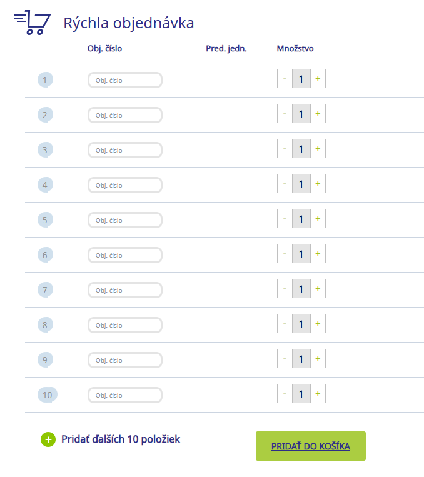
Task: Click the order number input in row 2
Action: tap(125, 115)
